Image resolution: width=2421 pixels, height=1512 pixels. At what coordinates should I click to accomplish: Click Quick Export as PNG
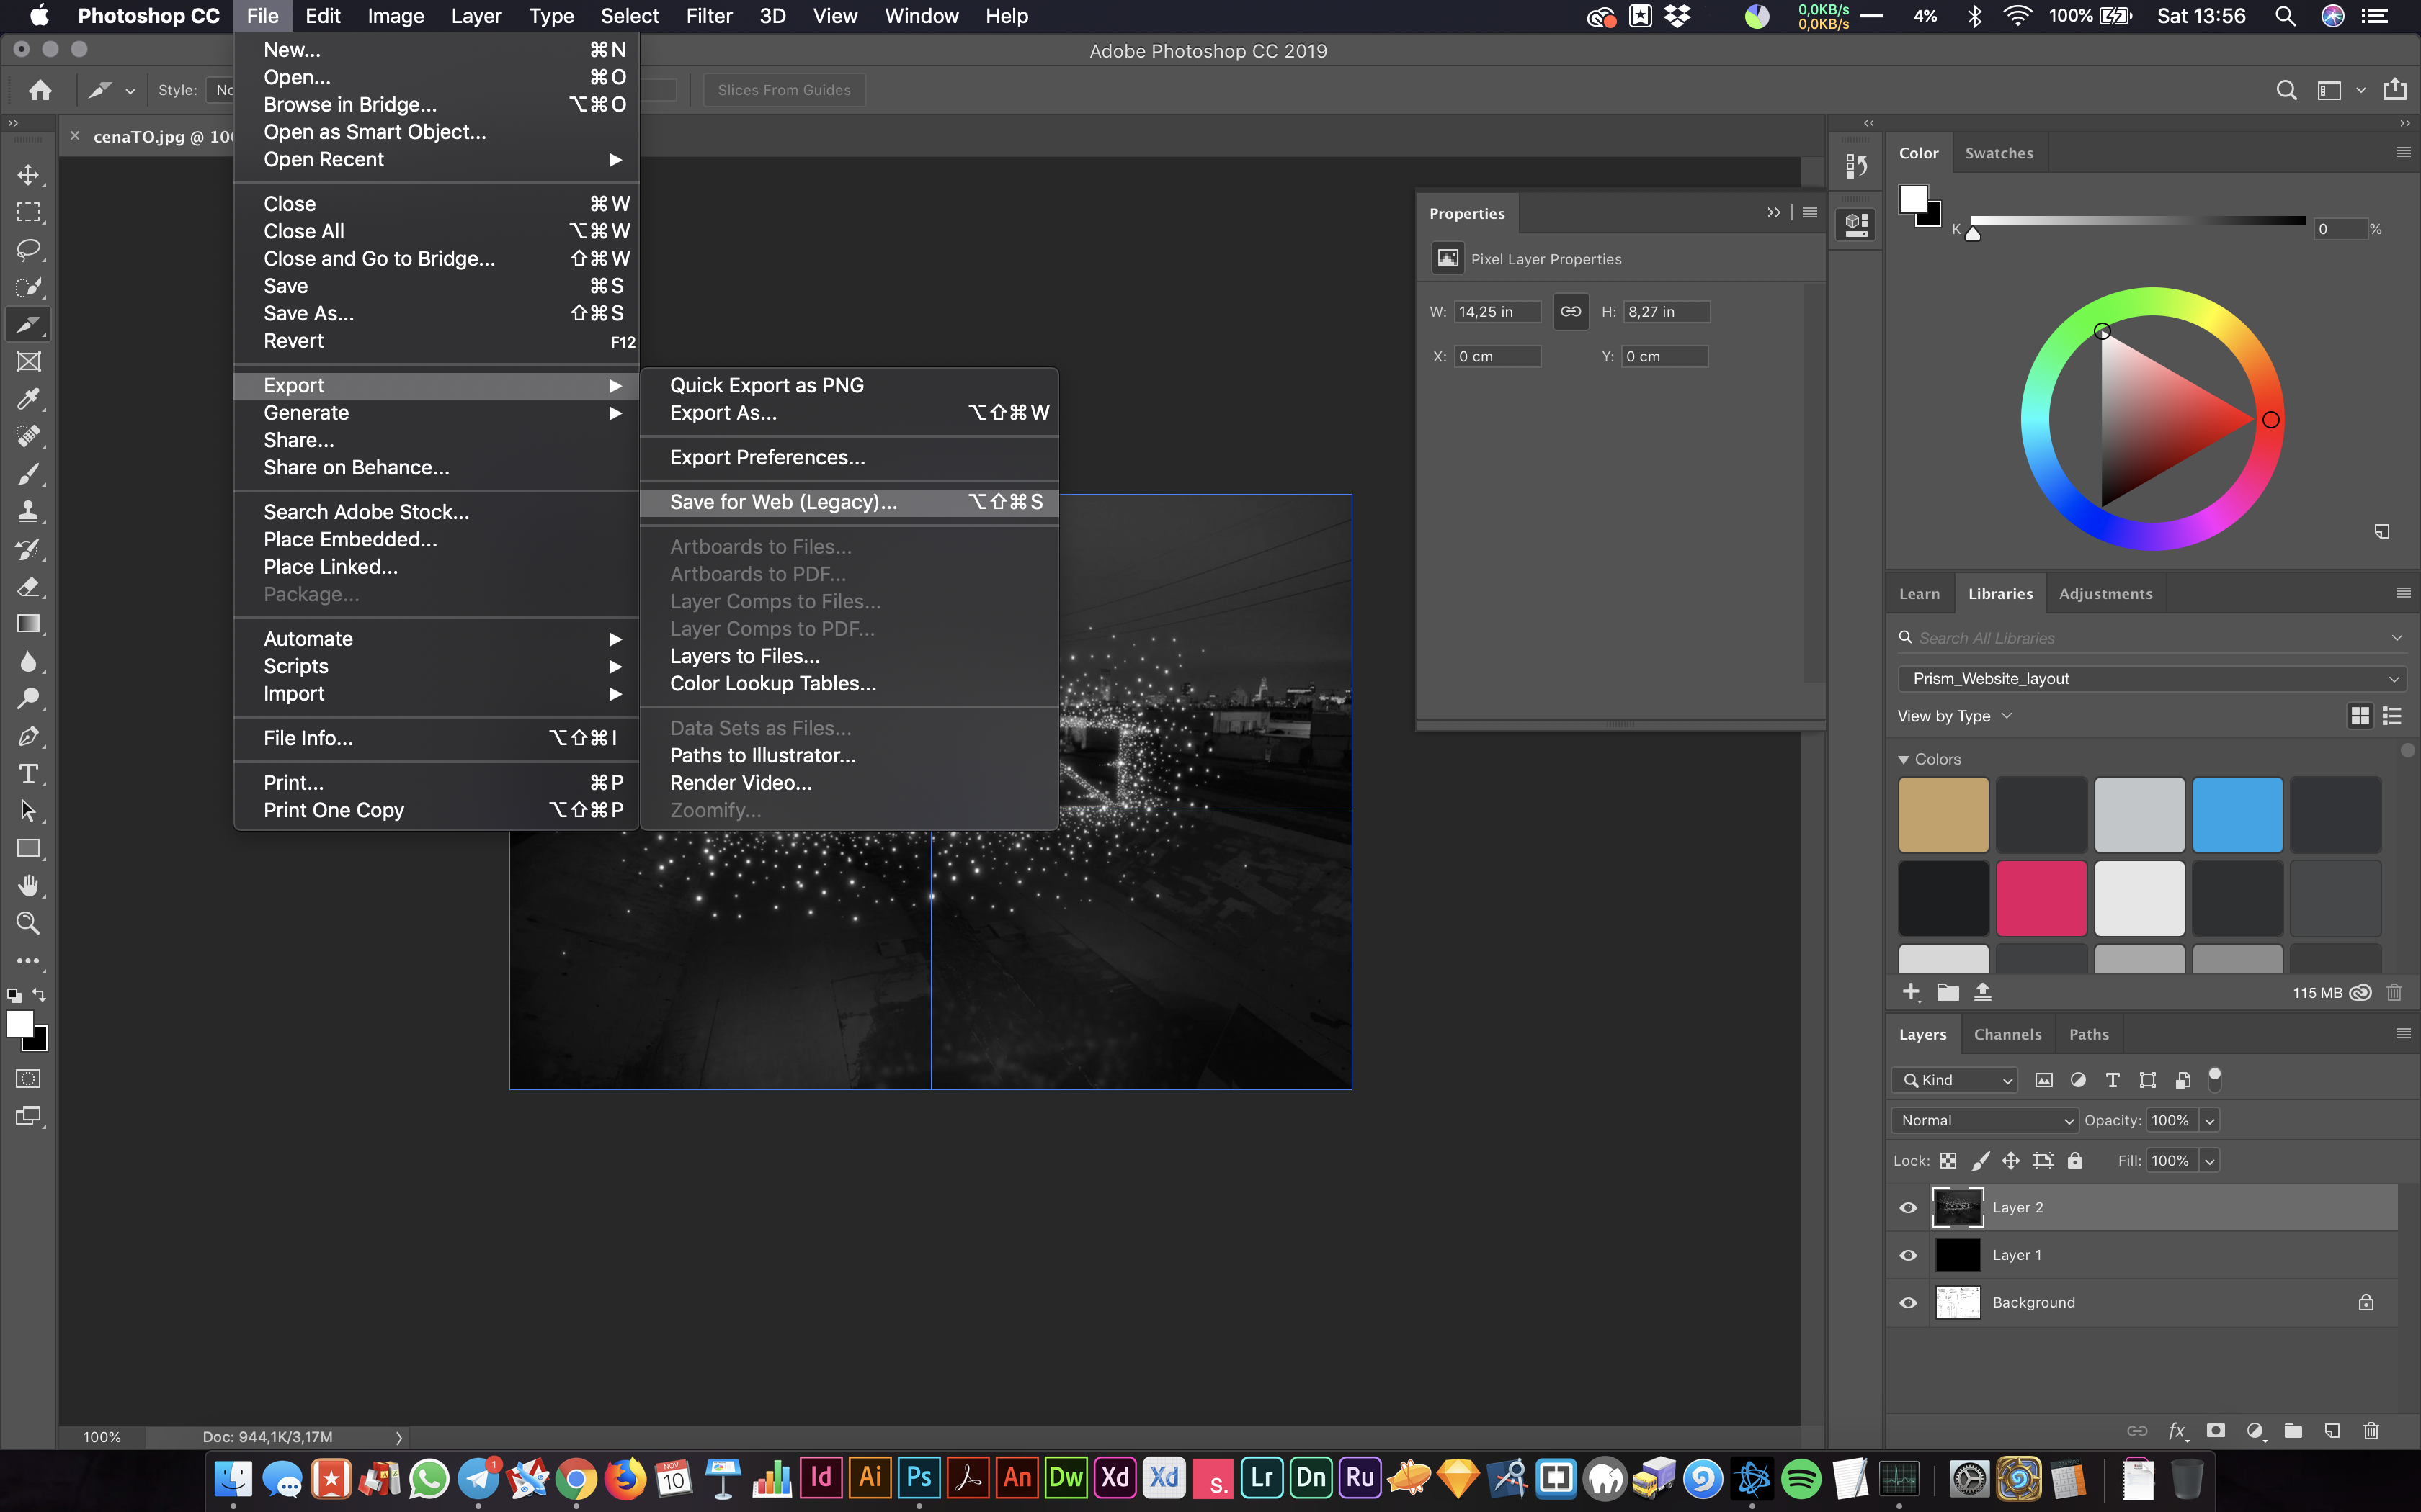pos(767,385)
